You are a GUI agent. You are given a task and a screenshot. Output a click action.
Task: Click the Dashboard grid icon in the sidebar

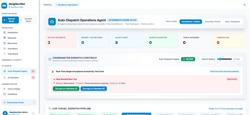(x=4, y=32)
